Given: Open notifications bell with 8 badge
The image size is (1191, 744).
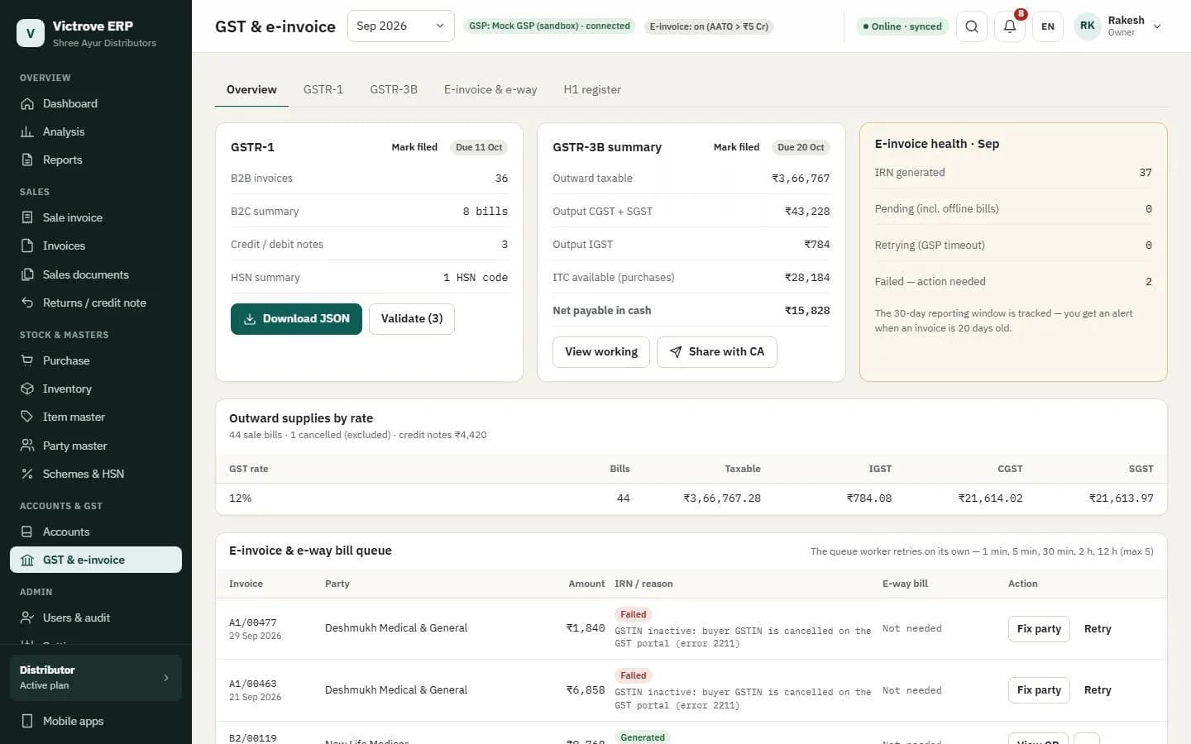Looking at the screenshot, I should 1010,26.
